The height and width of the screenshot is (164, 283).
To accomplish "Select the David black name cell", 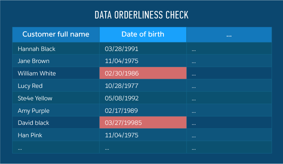I will (34, 123).
